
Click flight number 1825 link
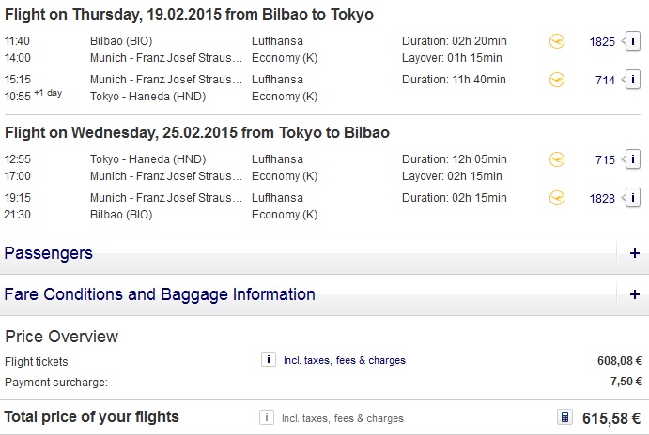(x=602, y=42)
